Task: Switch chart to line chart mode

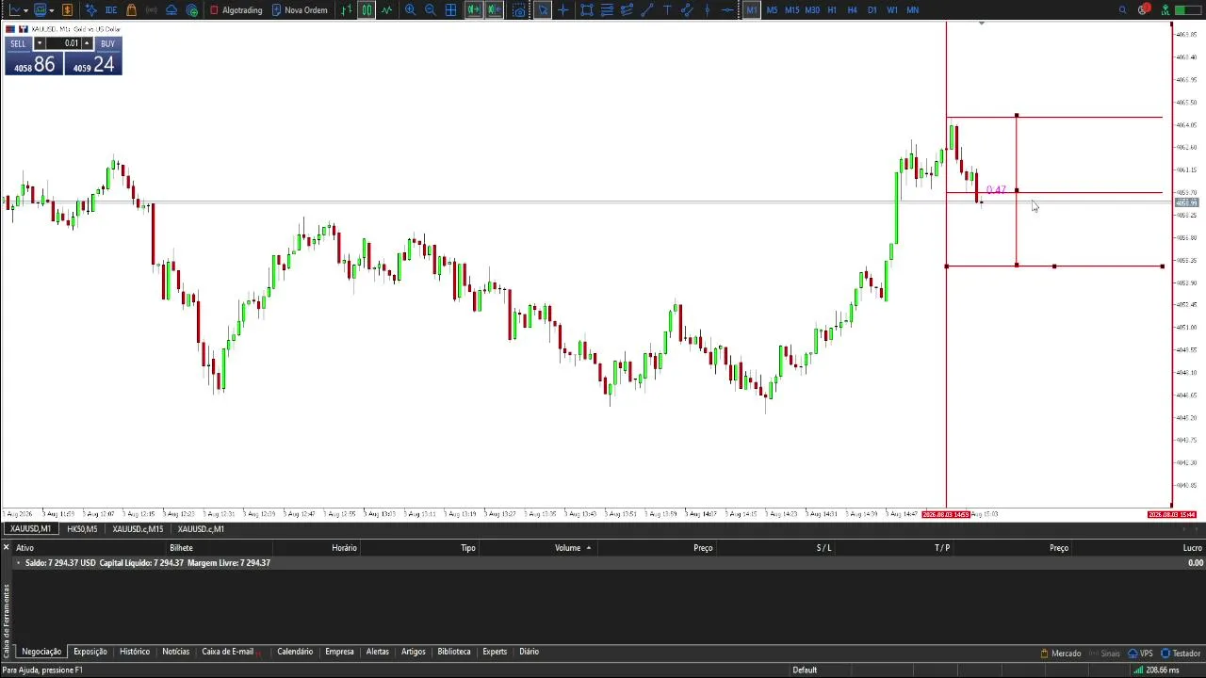Action: 386,9
